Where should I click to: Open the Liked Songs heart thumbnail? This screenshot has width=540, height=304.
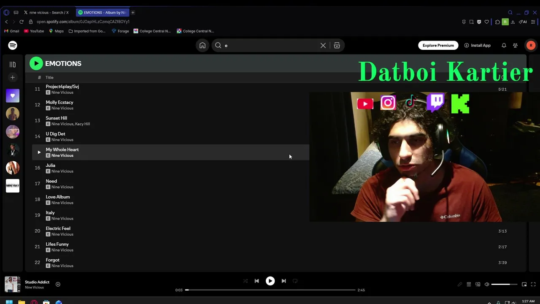pyautogui.click(x=13, y=96)
